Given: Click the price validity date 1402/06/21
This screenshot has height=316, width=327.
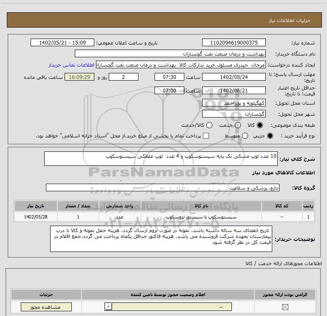Looking at the screenshot, I should (x=234, y=90).
